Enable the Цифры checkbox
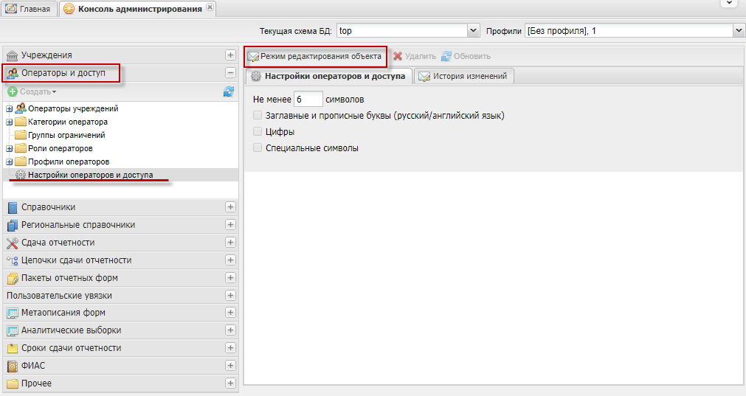Screen dimensions: 746x396 (x=258, y=132)
